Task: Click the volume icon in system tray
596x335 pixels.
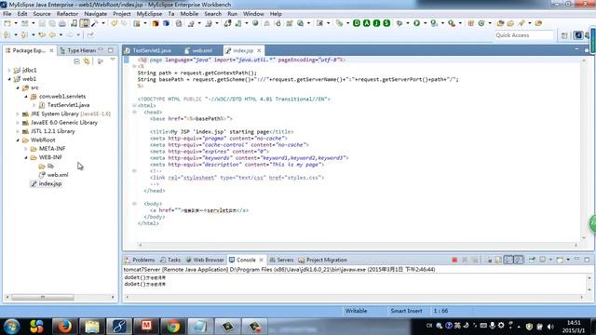Action: [550, 327]
